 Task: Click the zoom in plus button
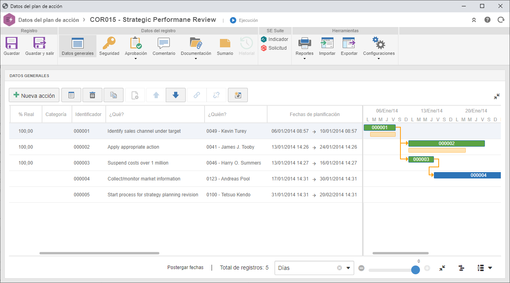(427, 268)
